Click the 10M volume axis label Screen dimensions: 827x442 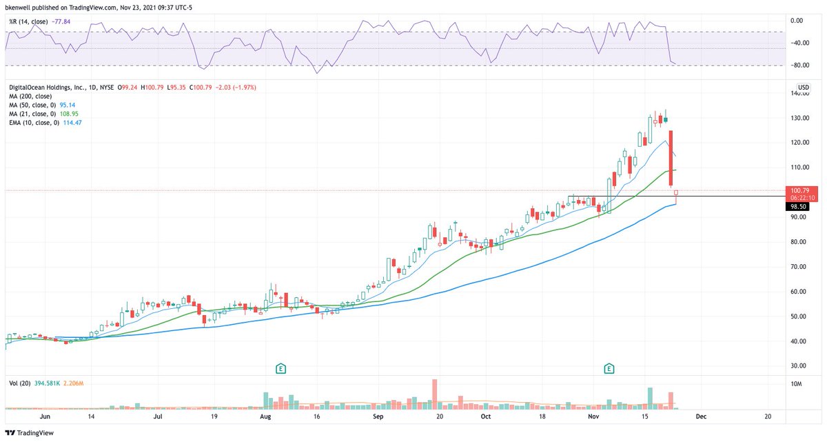click(797, 384)
